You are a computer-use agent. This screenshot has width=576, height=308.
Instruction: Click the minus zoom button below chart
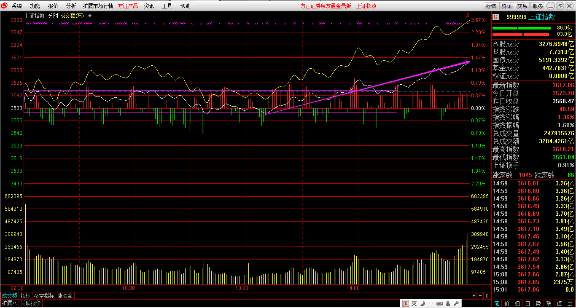click(480, 296)
